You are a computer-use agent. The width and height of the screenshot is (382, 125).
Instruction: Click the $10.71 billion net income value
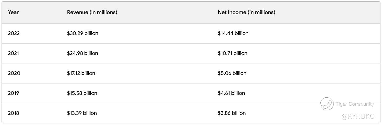click(x=232, y=53)
